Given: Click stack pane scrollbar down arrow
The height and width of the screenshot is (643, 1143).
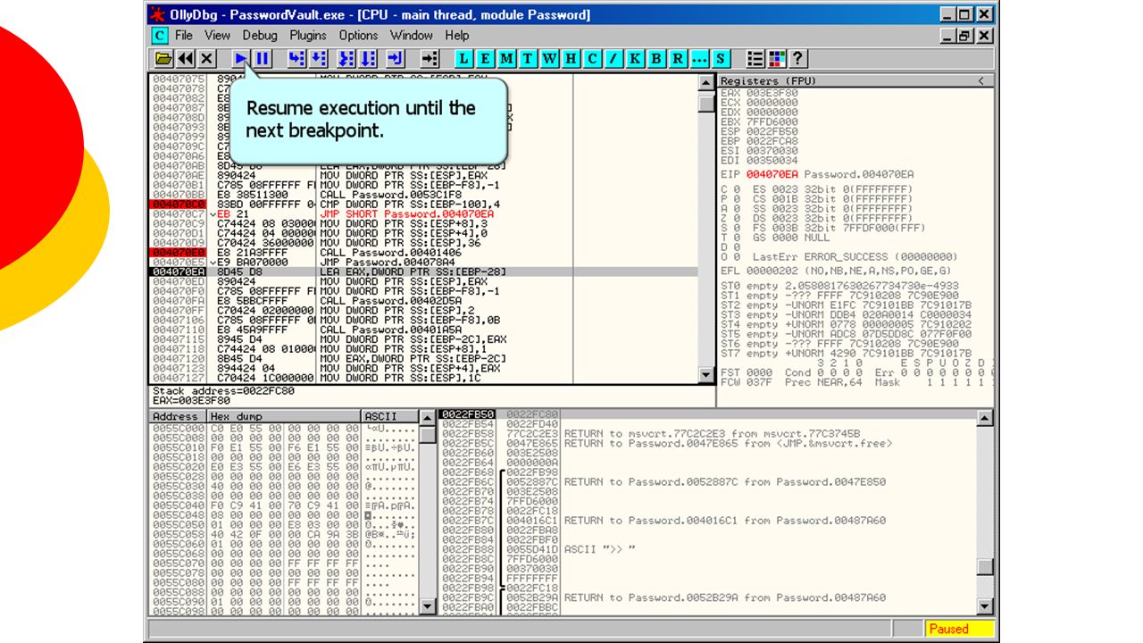Looking at the screenshot, I should (985, 607).
